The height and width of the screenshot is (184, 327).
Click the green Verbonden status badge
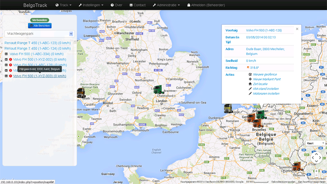click(x=40, y=20)
